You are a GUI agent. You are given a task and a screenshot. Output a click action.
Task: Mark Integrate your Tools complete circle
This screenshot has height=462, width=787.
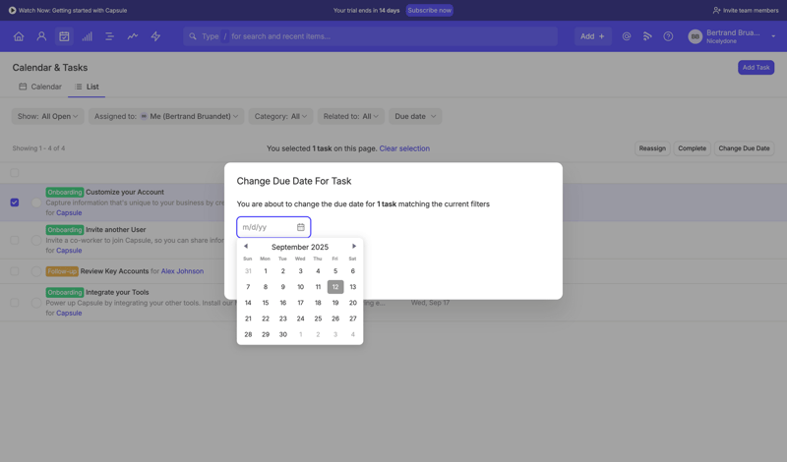[36, 303]
